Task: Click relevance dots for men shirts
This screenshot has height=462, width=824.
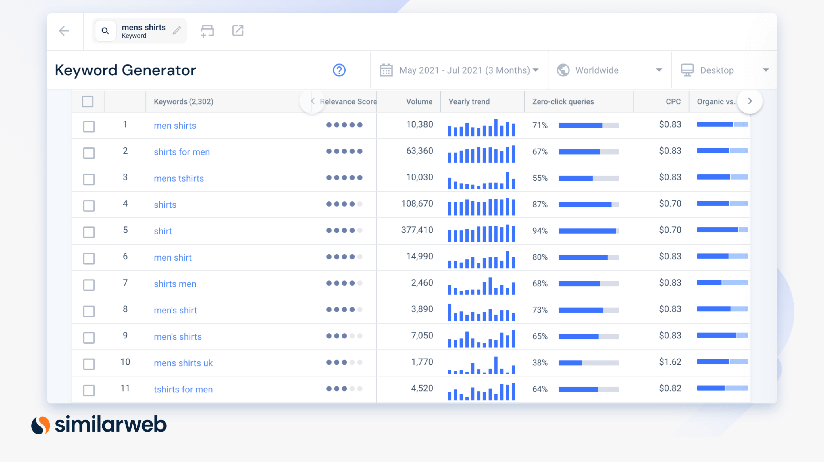Action: click(x=344, y=125)
